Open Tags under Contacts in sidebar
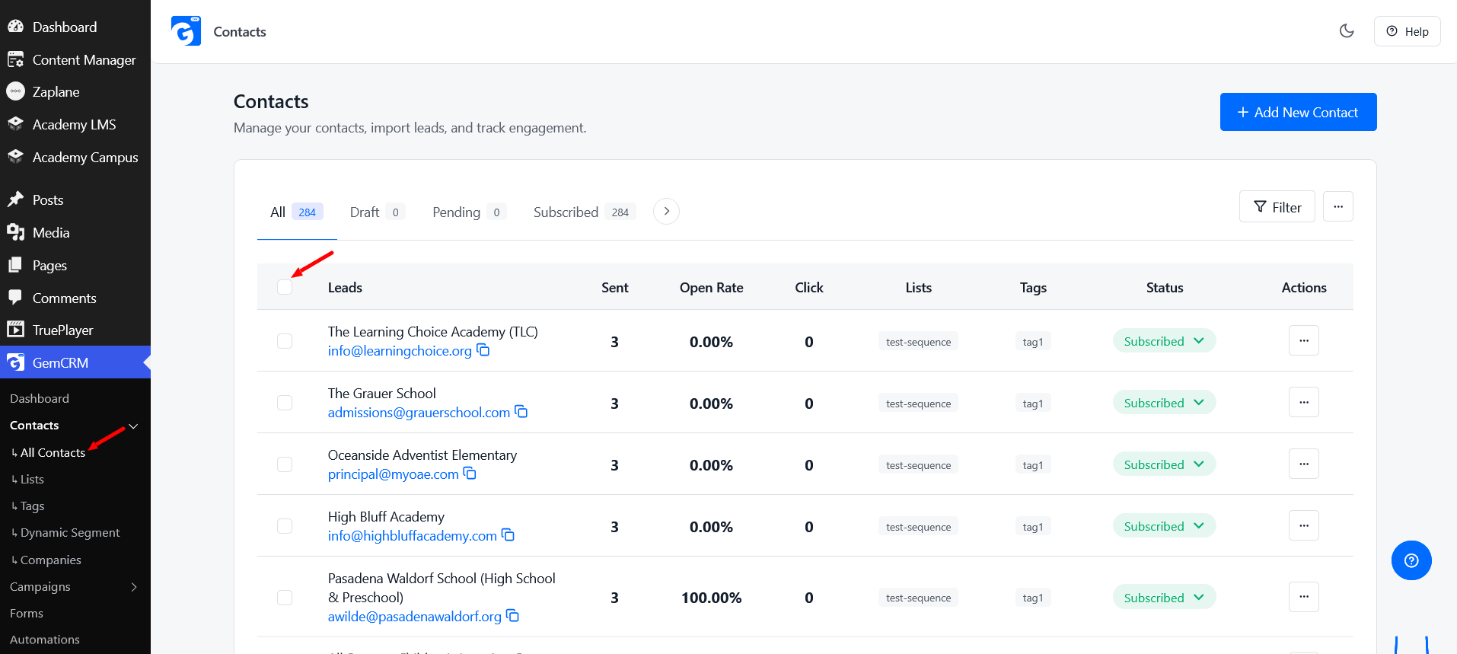1457x654 pixels. 32,506
